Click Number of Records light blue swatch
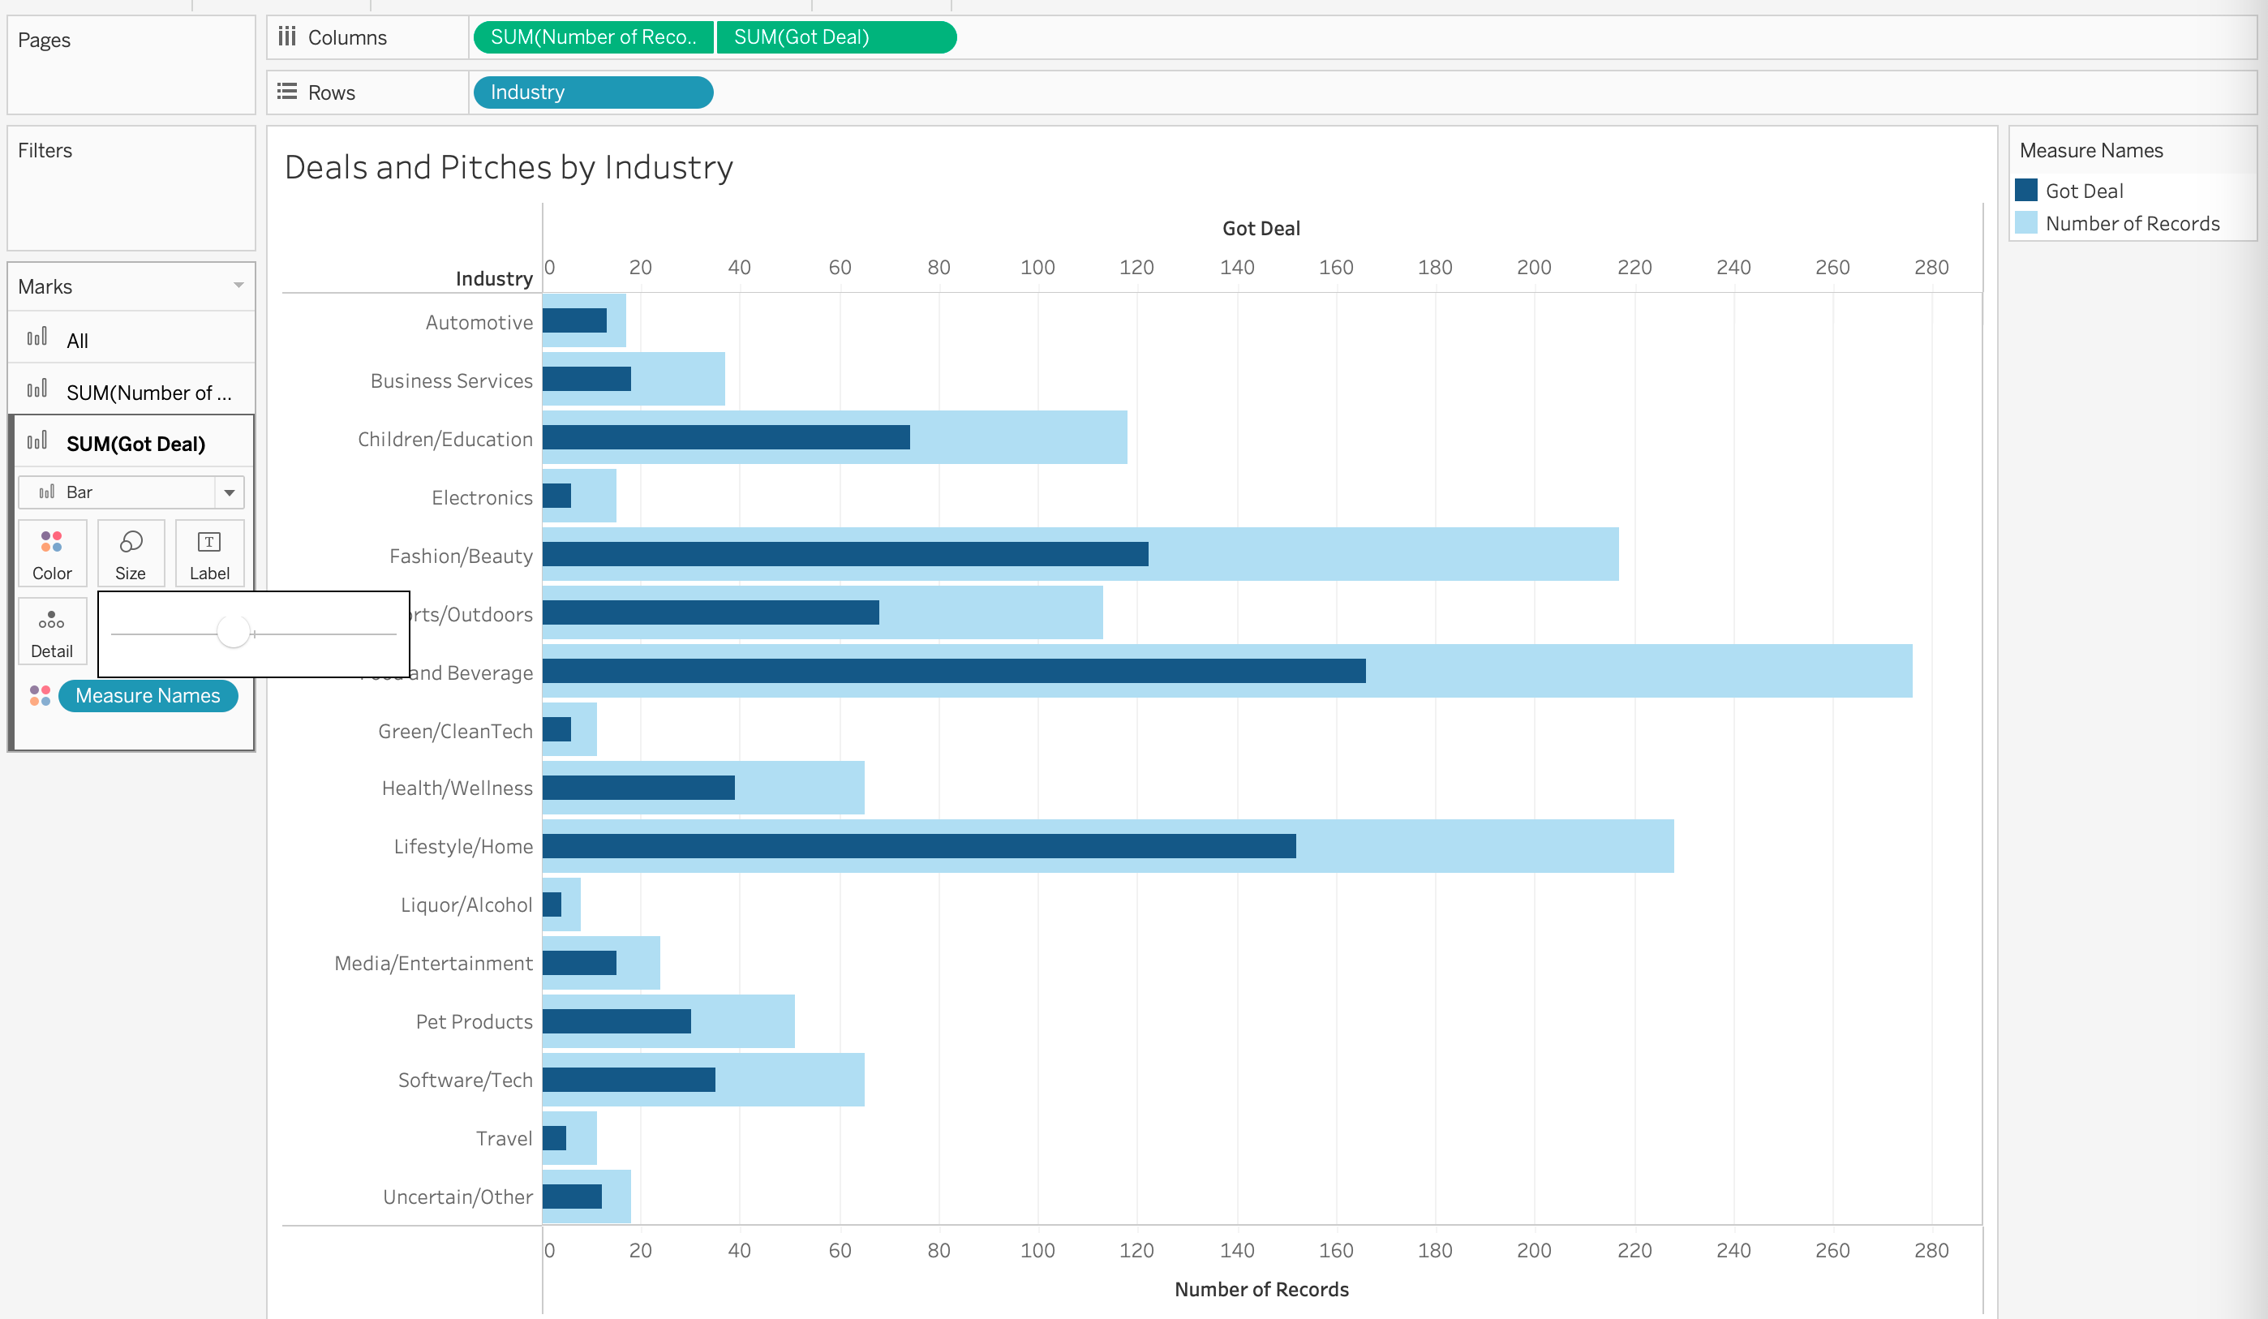The image size is (2268, 1319). pyautogui.click(x=2026, y=223)
